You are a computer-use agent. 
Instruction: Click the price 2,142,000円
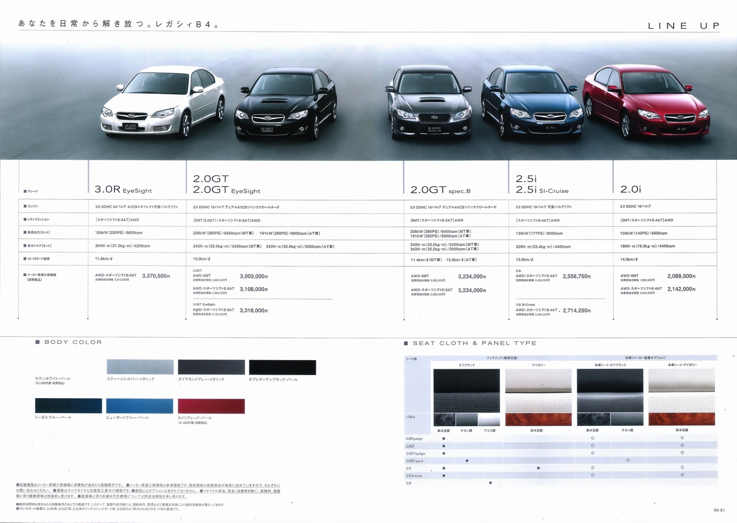[682, 289]
